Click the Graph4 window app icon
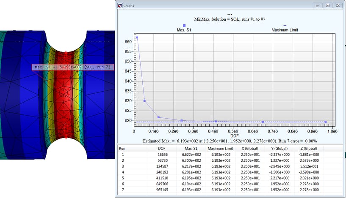Viewport: 346px width, 198px height. (x=120, y=5)
